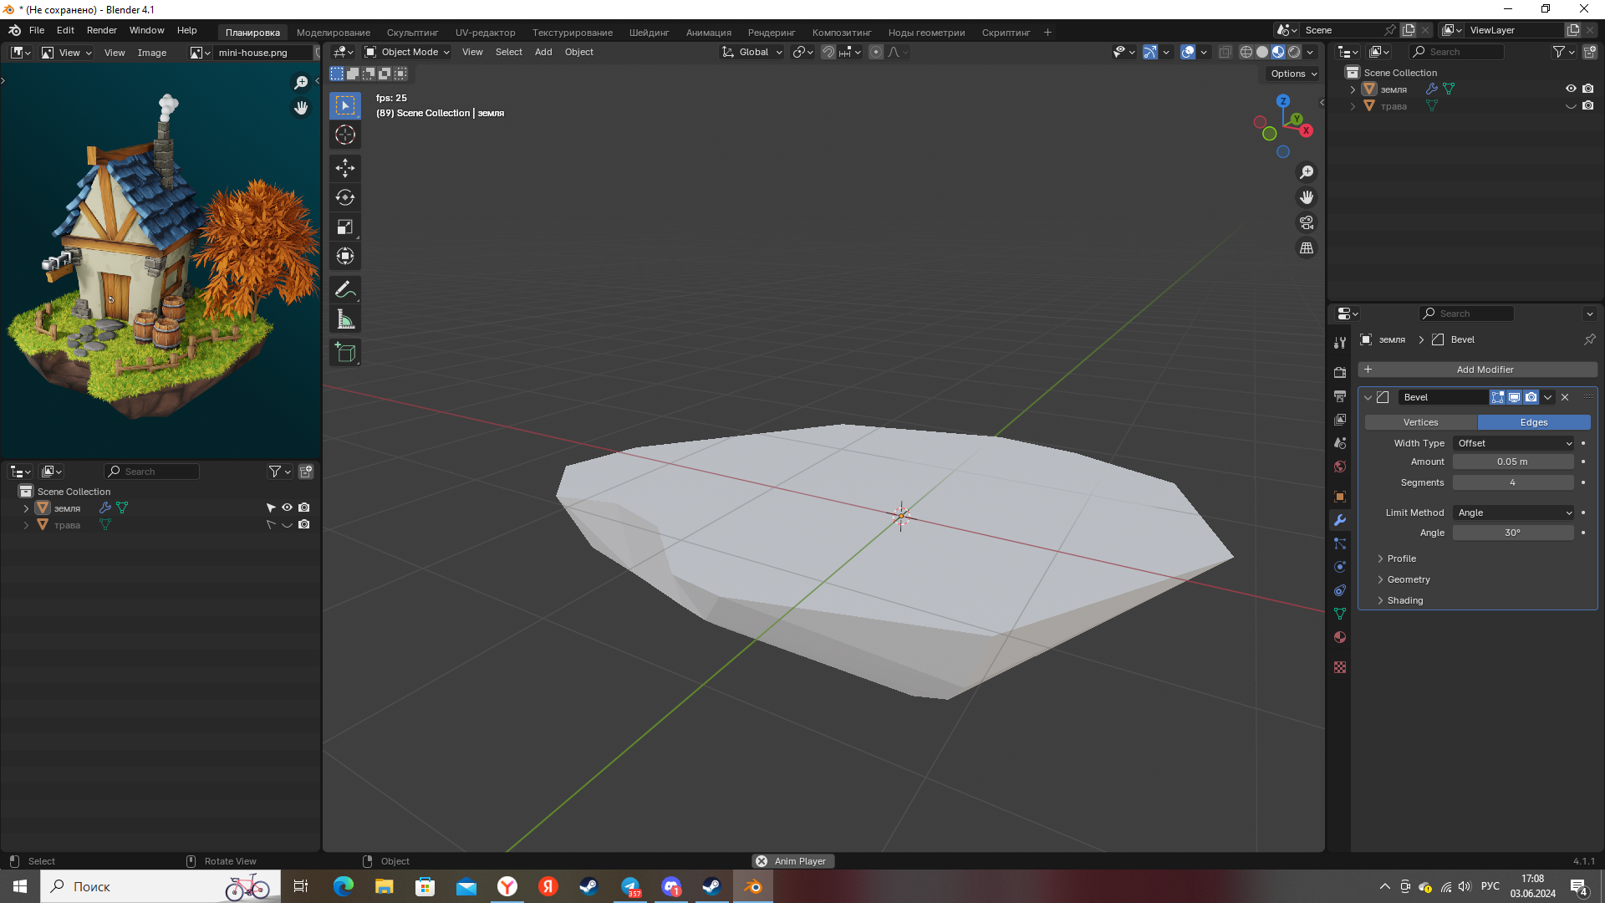Open Limit Method Angle dropdown
Image resolution: width=1605 pixels, height=903 pixels.
tap(1514, 513)
